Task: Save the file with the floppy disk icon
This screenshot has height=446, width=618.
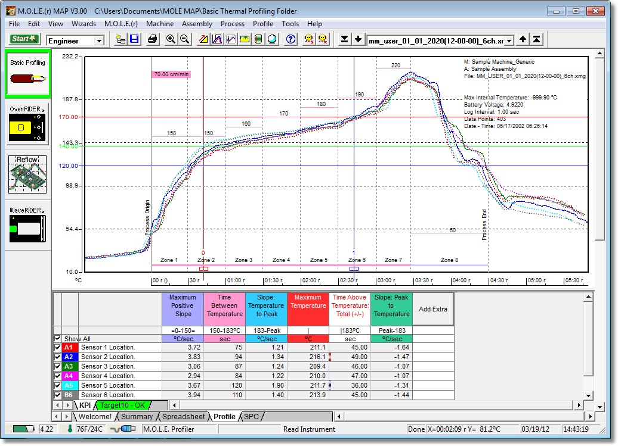Action: coord(134,39)
